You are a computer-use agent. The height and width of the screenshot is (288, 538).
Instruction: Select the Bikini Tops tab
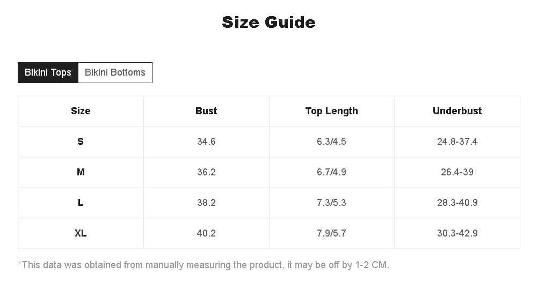click(x=48, y=72)
